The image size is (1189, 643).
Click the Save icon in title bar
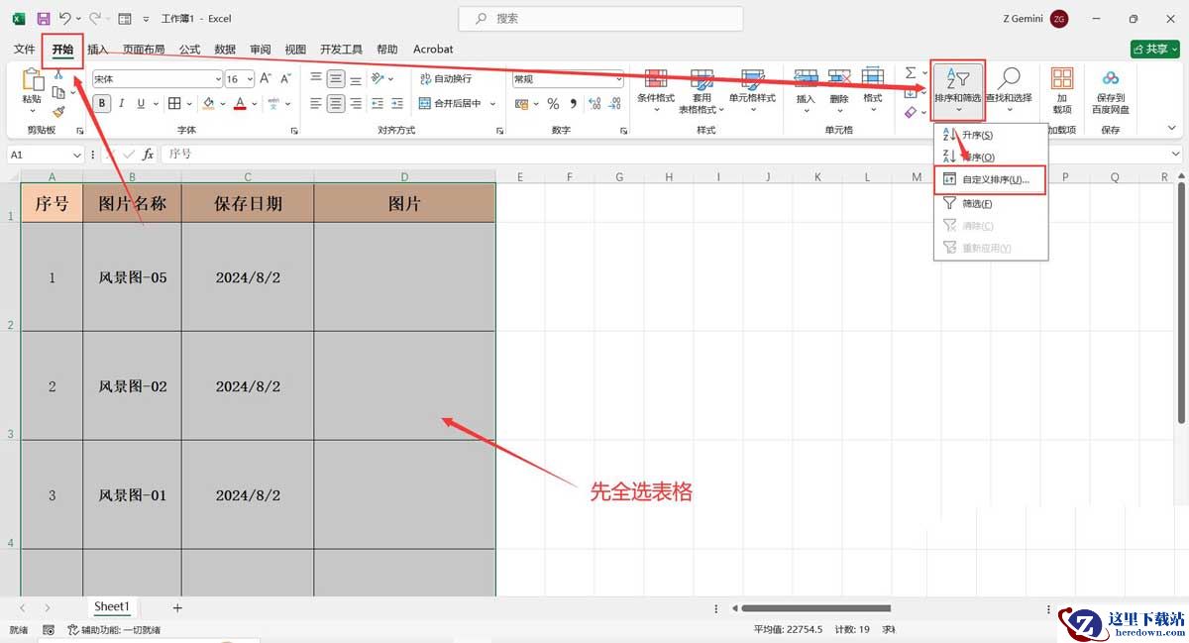click(x=43, y=19)
